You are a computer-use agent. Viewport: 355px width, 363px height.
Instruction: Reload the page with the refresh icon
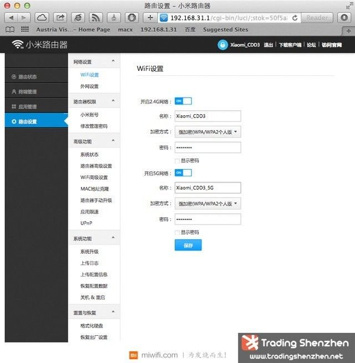point(295,18)
